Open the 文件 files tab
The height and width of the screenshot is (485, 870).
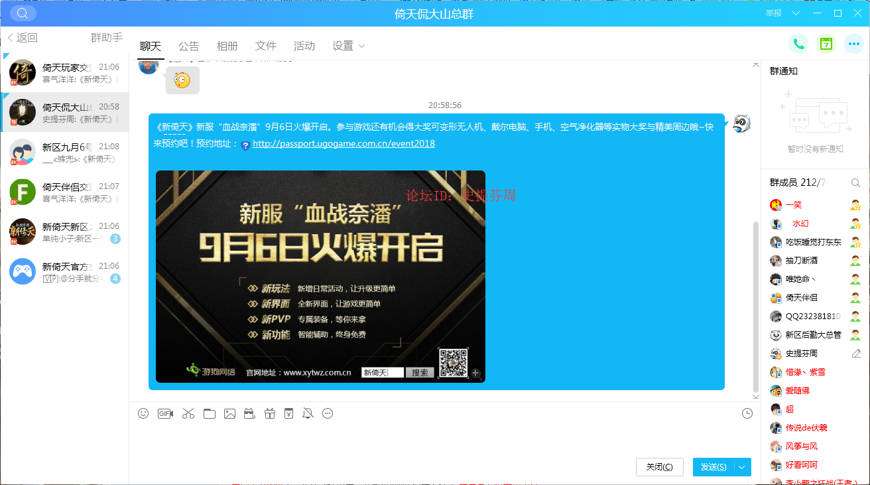point(266,46)
